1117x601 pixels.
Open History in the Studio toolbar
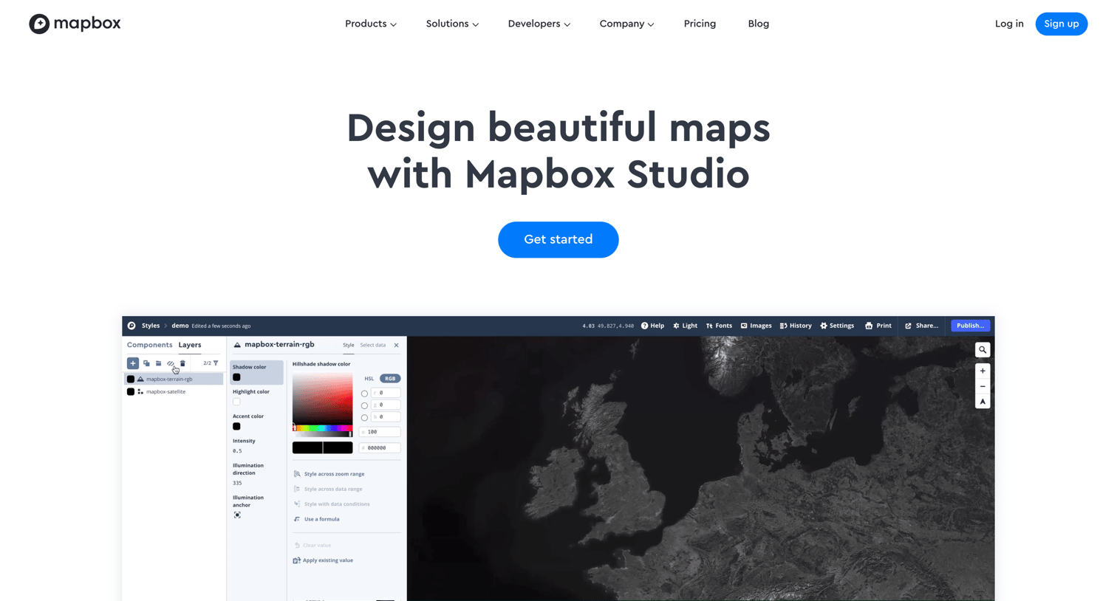pos(796,326)
